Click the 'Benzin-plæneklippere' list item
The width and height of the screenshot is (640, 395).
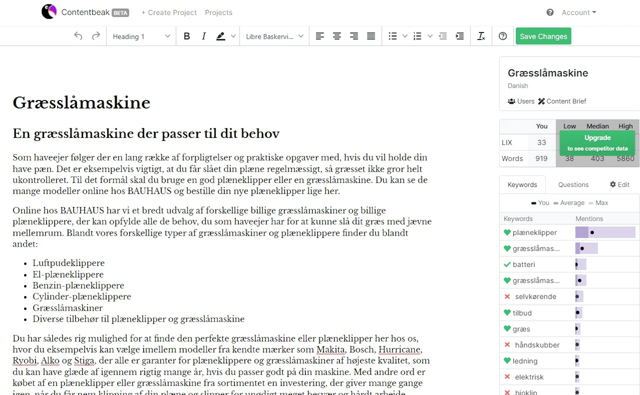click(78, 285)
